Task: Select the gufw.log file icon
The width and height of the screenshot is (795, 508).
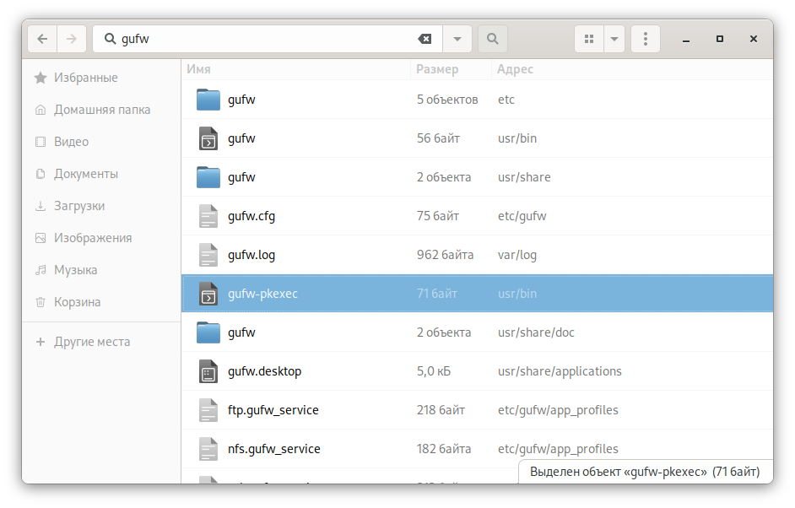Action: pos(208,255)
